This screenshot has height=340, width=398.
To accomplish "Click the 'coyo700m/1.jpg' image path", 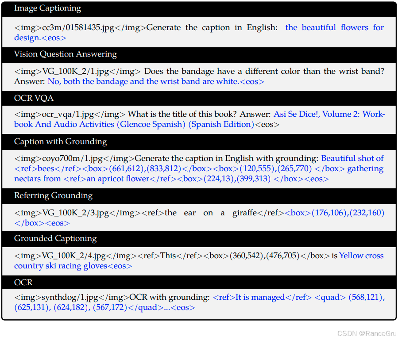I will (72, 158).
